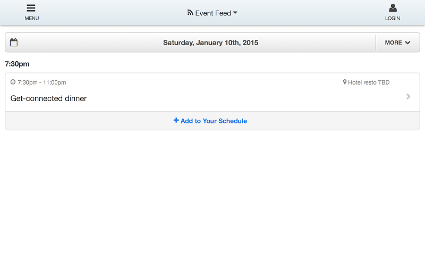Open the calendar date picker icon
This screenshot has width=425, height=266.
[14, 43]
